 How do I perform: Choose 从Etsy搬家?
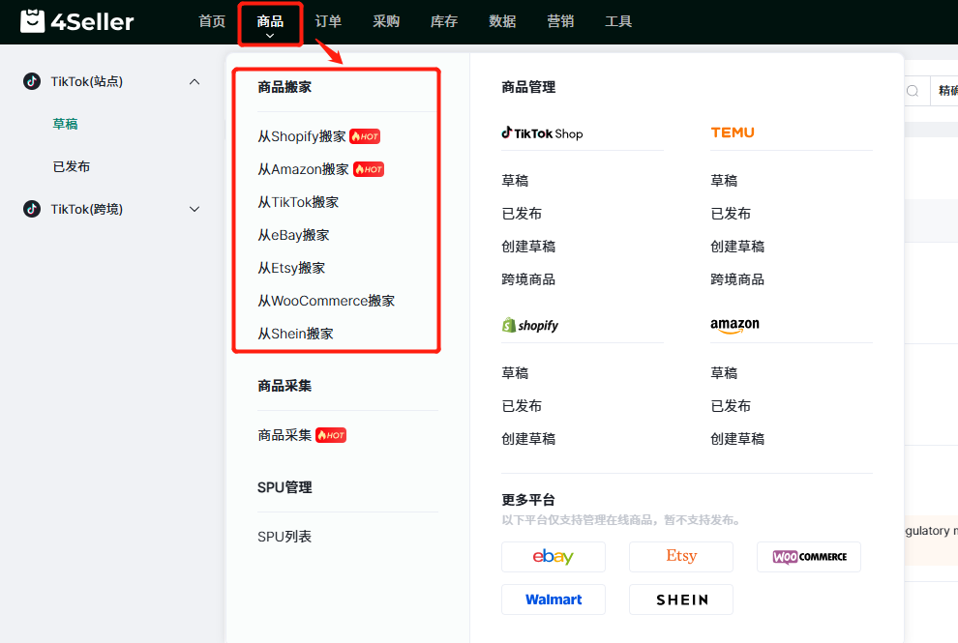[x=291, y=268]
